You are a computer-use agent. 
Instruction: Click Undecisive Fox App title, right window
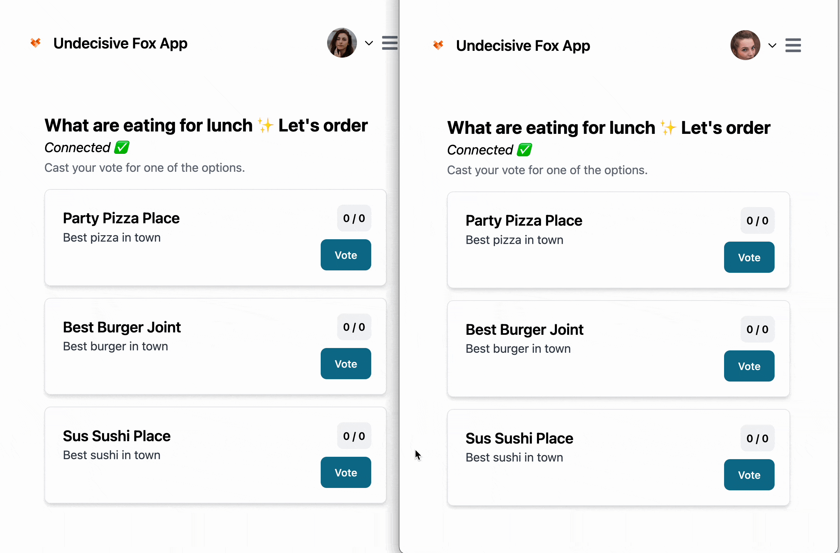click(x=523, y=45)
